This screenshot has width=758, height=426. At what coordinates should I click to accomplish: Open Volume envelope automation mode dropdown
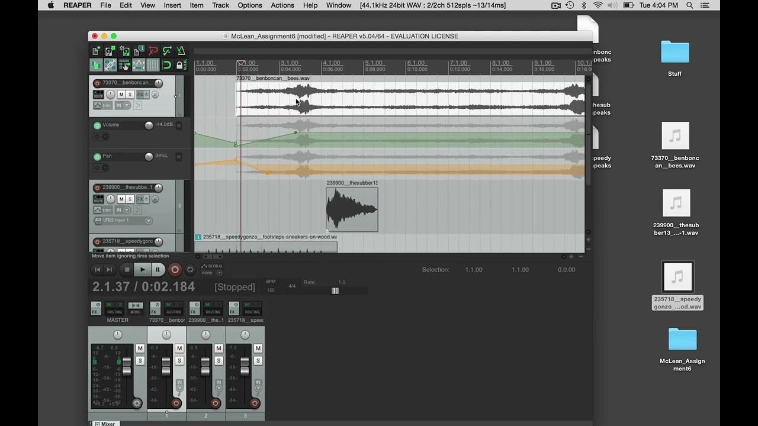coord(101,137)
